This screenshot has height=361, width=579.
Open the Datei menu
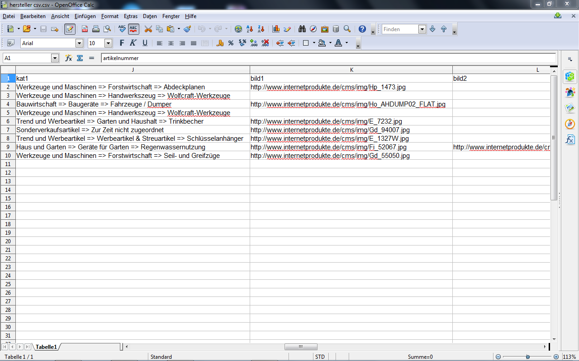(9, 16)
